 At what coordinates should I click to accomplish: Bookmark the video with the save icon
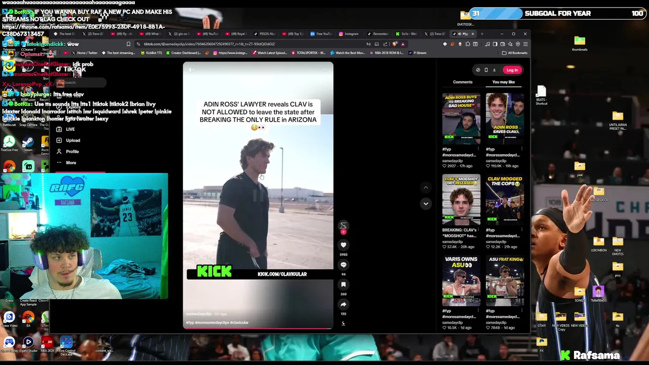pos(343,284)
